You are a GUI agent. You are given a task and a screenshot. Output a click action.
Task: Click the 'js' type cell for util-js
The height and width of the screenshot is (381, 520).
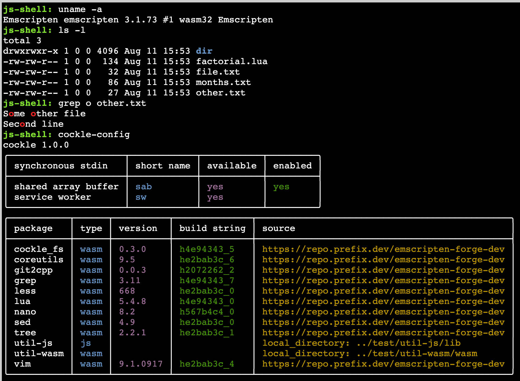86,343
